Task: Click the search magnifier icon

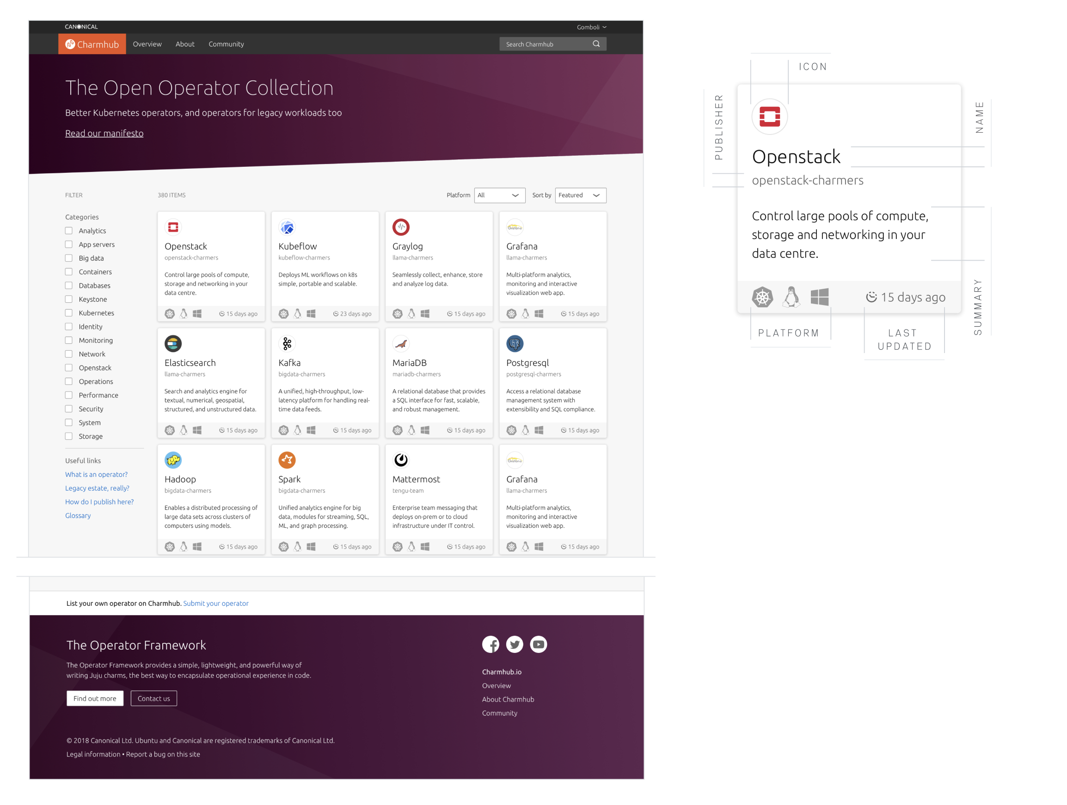Action: click(x=596, y=44)
